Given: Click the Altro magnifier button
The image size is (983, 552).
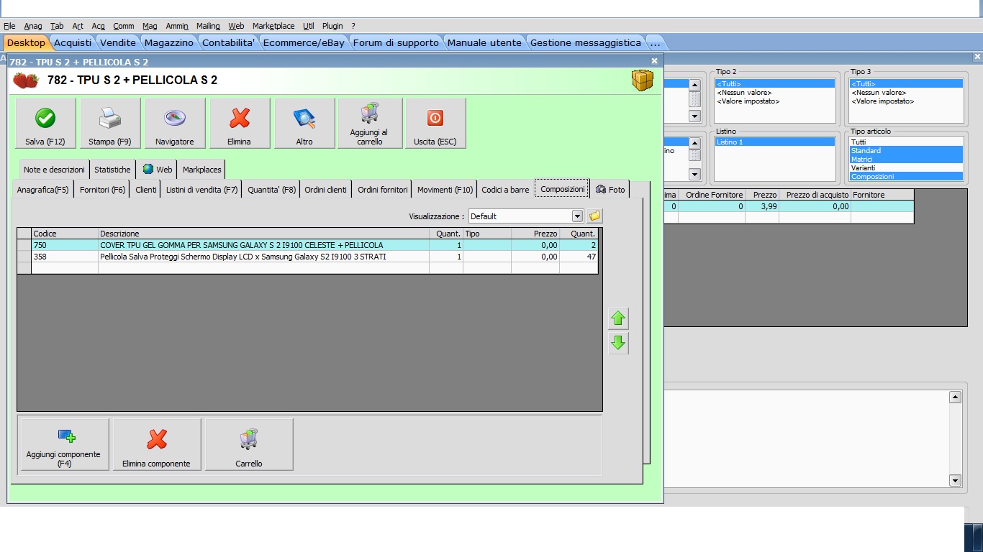Looking at the screenshot, I should click(304, 124).
